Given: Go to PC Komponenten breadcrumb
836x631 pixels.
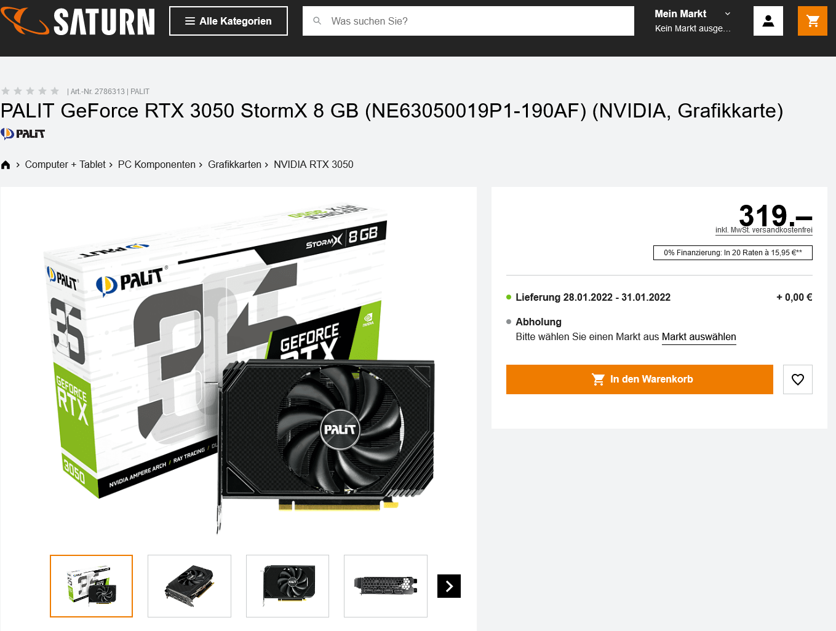Looking at the screenshot, I should (x=157, y=165).
